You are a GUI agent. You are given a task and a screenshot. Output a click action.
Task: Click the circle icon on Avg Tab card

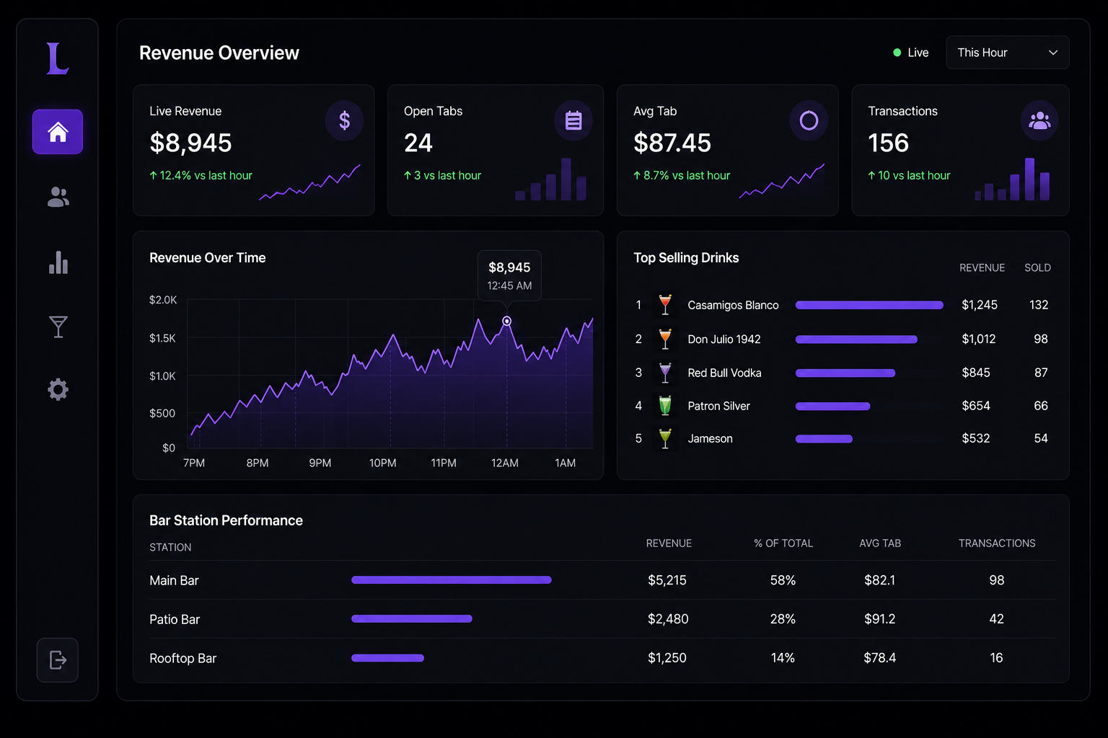809,120
